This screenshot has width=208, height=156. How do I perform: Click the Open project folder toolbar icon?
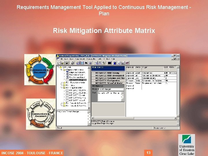[63, 63]
